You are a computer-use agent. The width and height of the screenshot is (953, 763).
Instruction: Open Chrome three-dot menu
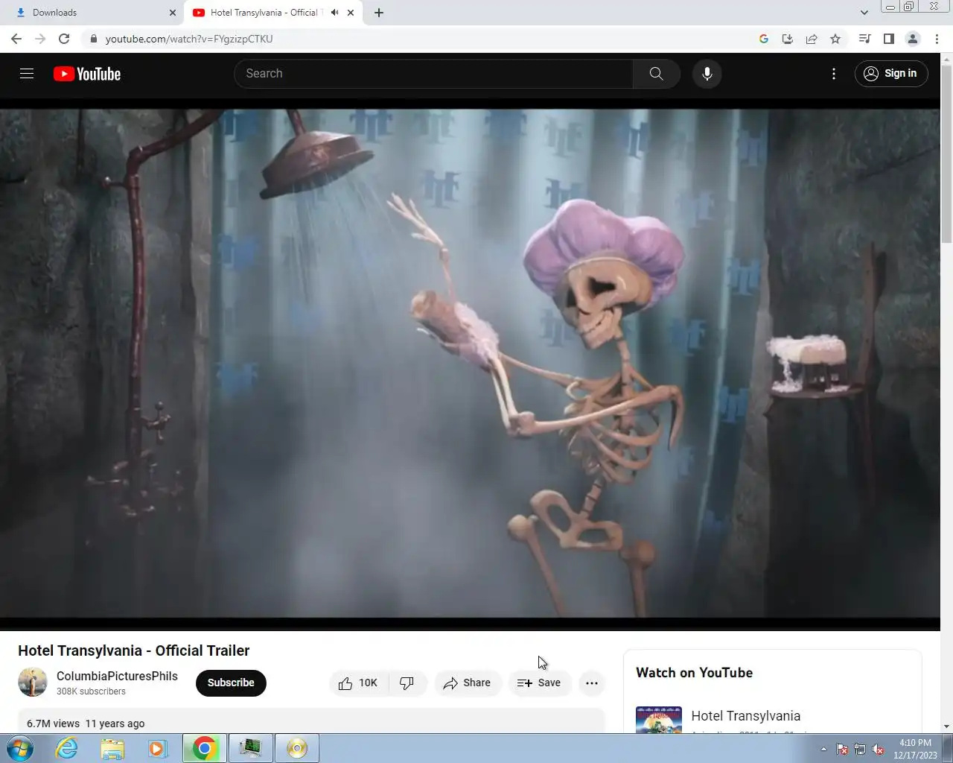tap(937, 39)
